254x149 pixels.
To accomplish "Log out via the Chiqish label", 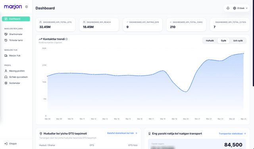I will pos(13,144).
